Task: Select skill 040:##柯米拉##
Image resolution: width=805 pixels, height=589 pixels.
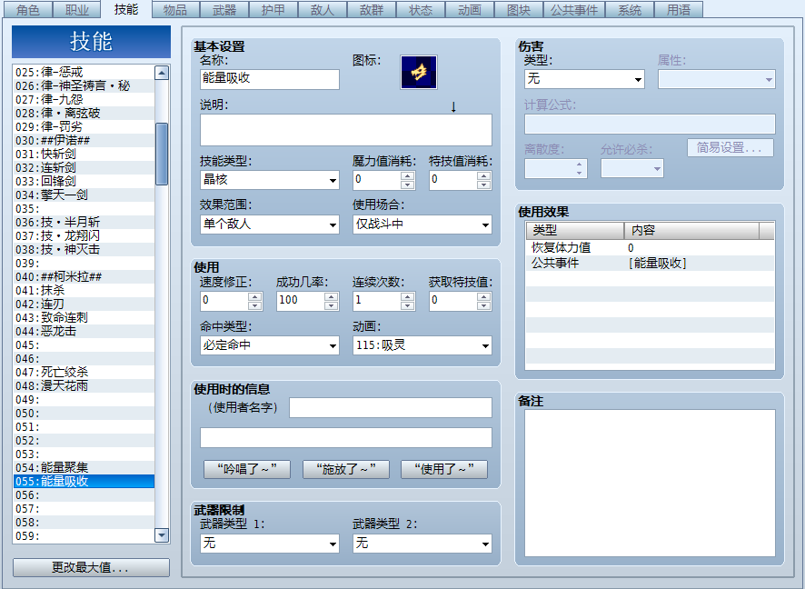Action: tap(84, 276)
